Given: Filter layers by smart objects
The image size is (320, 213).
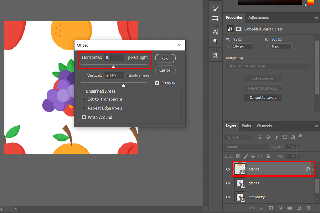Looking at the screenshot, I should click(293, 138).
